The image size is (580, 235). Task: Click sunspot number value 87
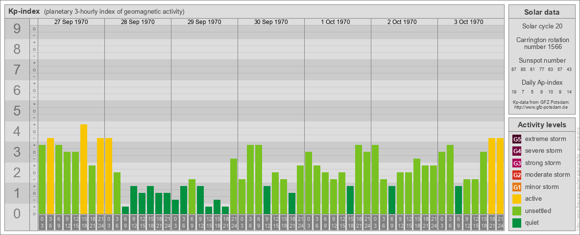(x=514, y=70)
